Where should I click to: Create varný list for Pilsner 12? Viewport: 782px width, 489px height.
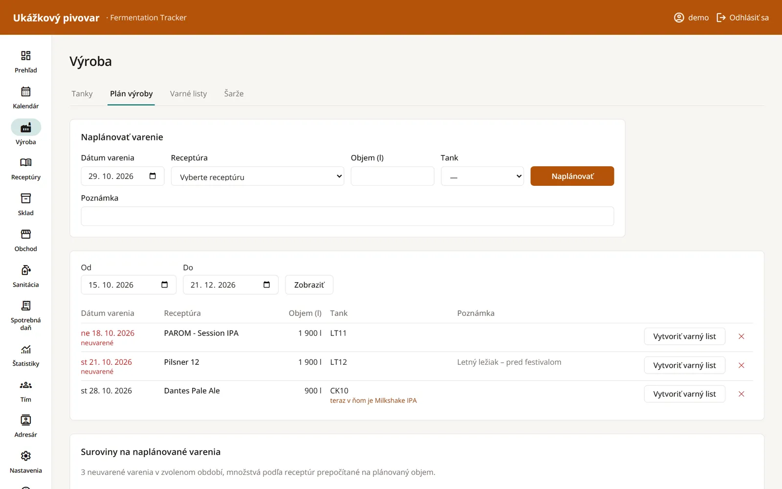[685, 365]
